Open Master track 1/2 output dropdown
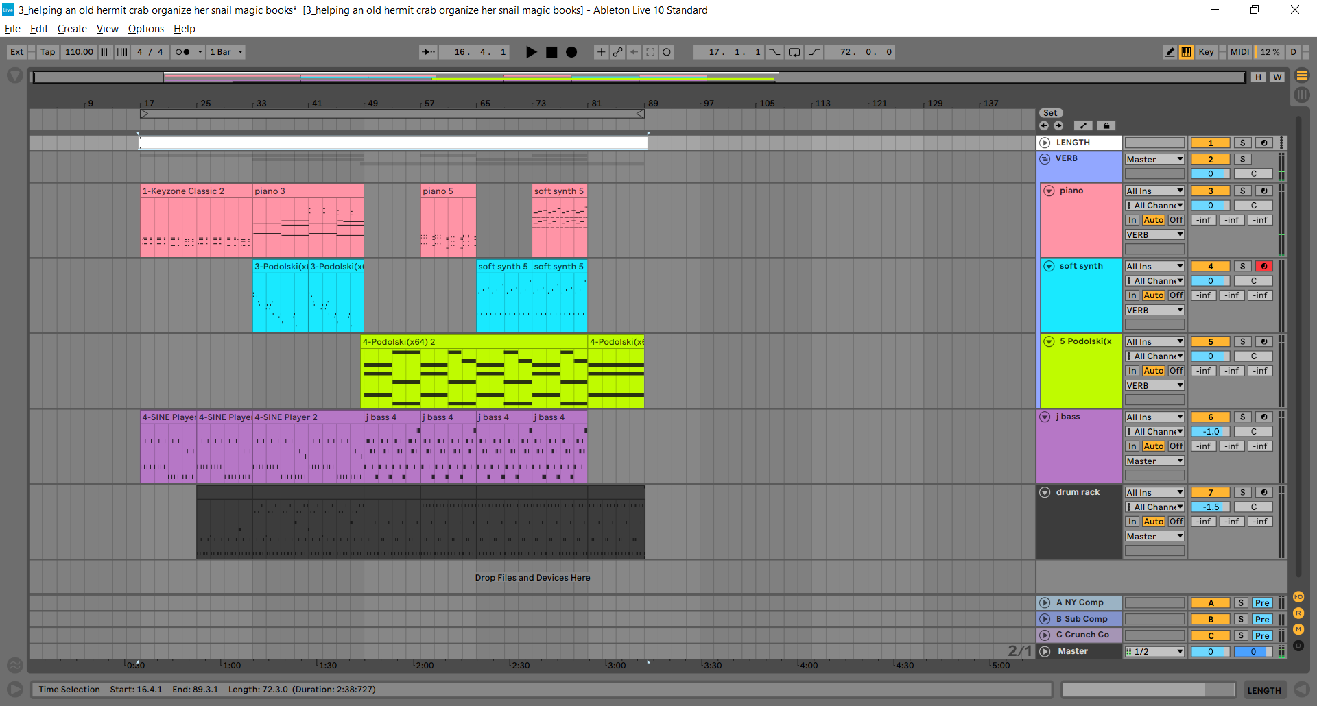Viewport: 1317px width, 706px height. click(1154, 652)
